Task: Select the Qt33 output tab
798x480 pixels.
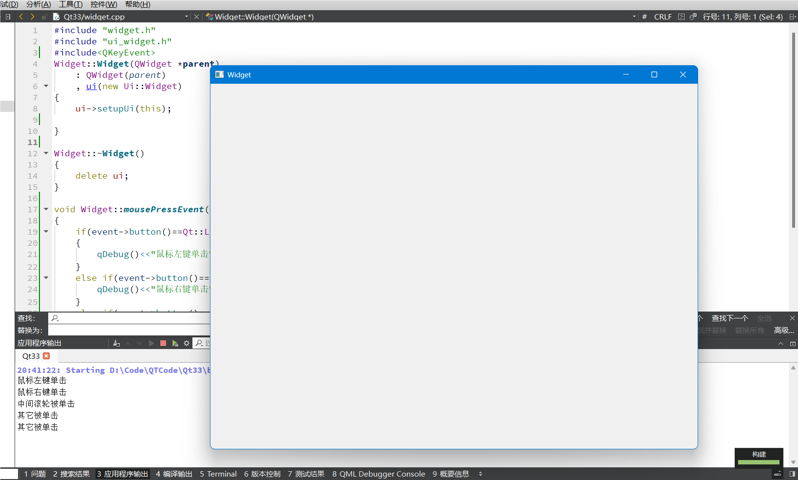Action: tap(31, 356)
